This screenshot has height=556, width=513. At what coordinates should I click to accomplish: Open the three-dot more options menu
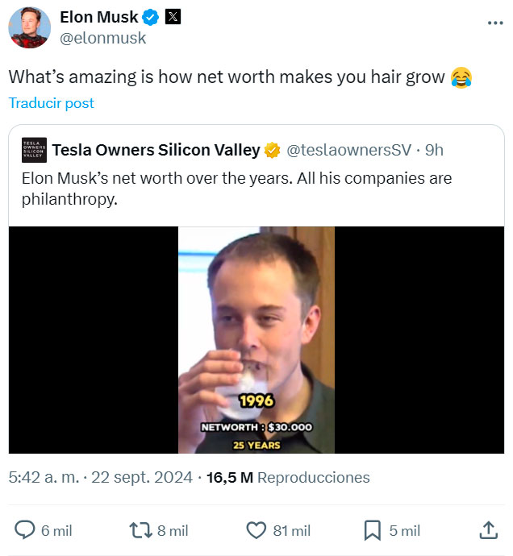(494, 22)
